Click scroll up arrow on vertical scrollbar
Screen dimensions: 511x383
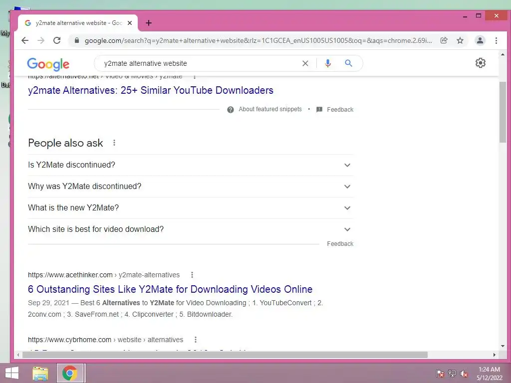[503, 54]
